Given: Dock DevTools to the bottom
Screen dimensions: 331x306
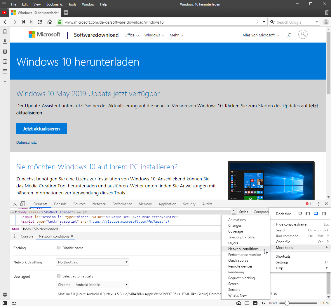Looking at the screenshot, I should (x=316, y=214).
